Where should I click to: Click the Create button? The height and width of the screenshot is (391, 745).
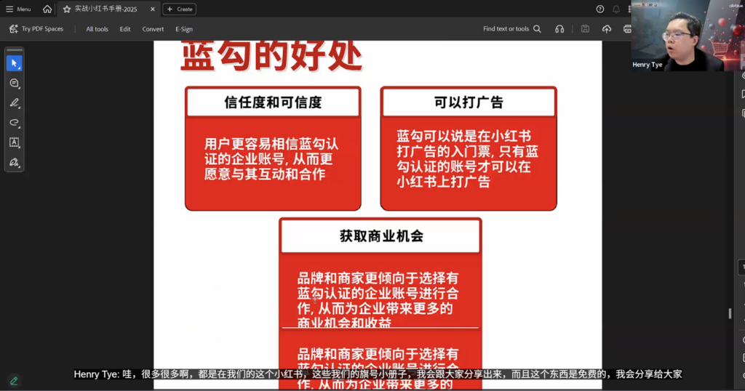[x=180, y=9]
